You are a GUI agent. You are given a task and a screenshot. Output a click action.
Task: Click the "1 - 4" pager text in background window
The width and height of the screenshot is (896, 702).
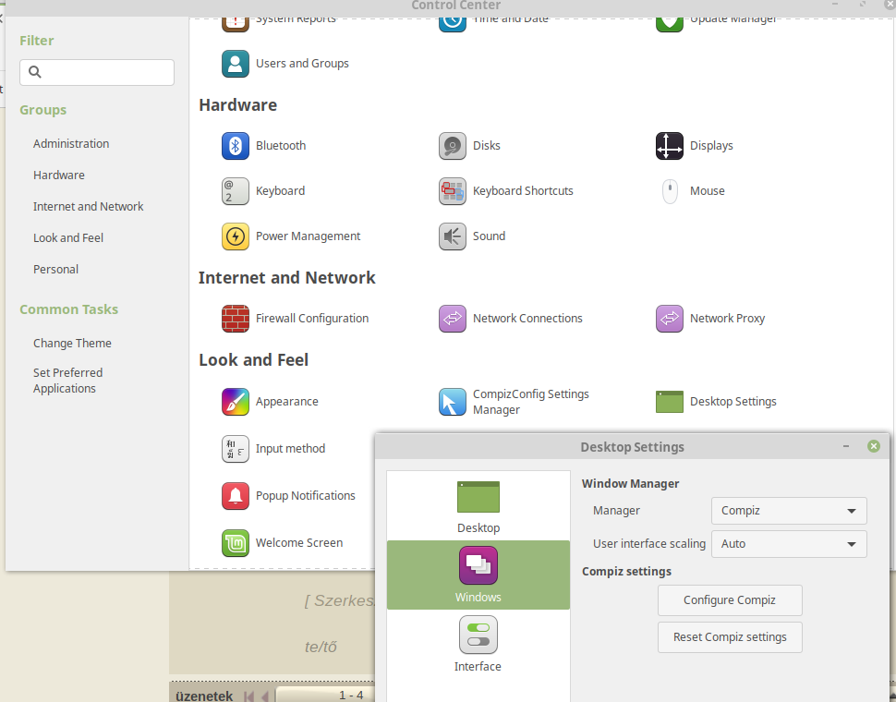pyautogui.click(x=351, y=696)
